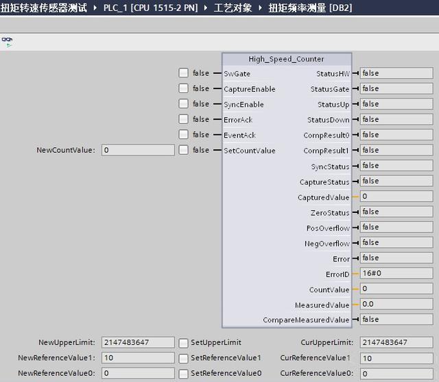Select the NewUpperLimit value field
Viewport: 439px width, 382px height.
(138, 342)
